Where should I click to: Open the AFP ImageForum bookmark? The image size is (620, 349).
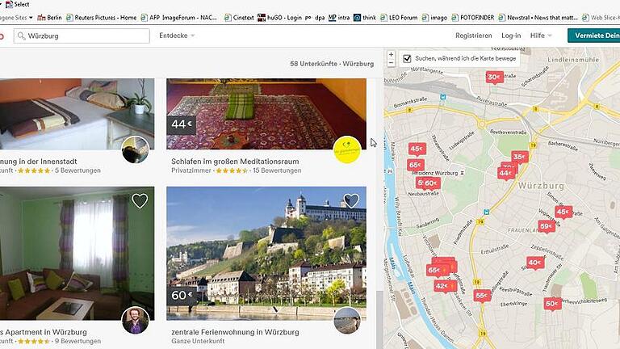tap(179, 18)
